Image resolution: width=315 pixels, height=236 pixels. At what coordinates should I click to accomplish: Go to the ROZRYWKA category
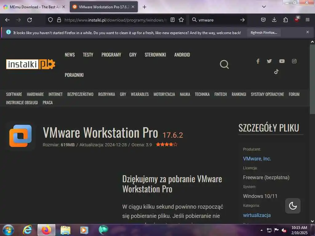coord(106,94)
